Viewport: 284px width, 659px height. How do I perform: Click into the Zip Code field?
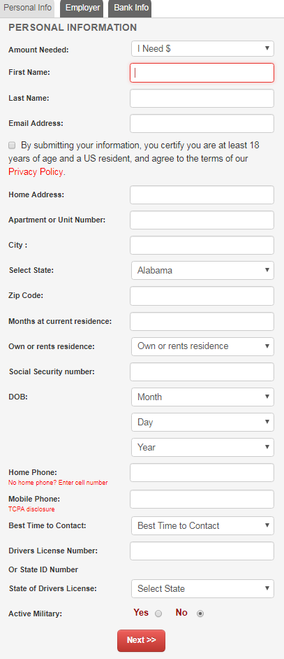(202, 296)
